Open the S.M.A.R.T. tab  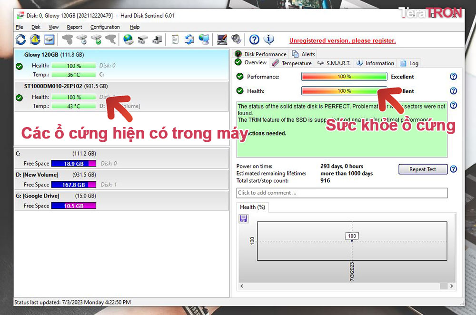[334, 63]
